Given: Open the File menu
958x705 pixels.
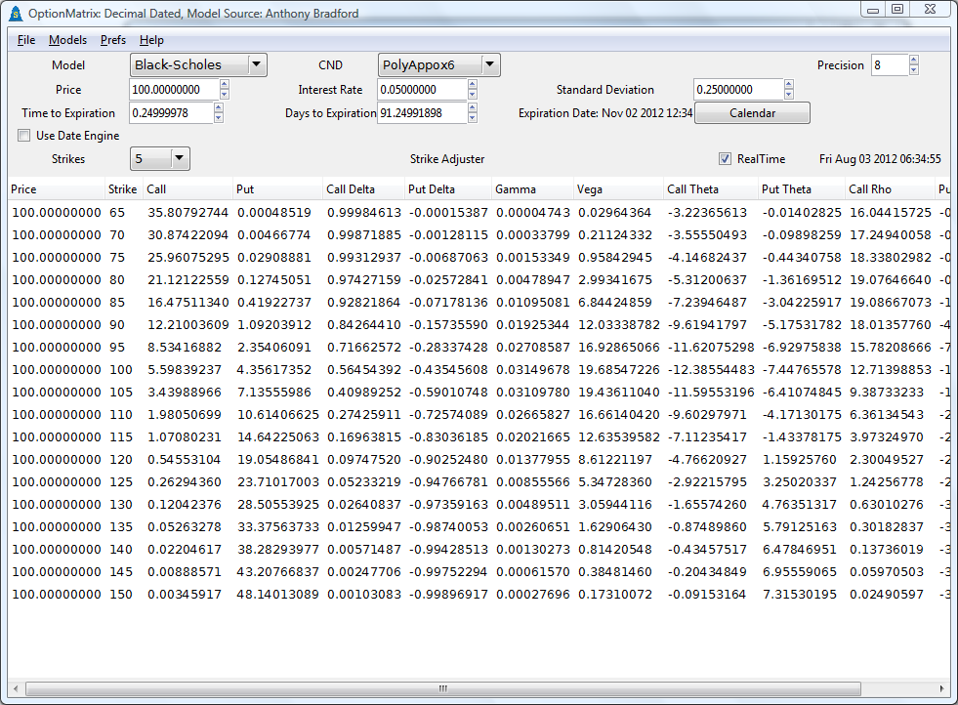Looking at the screenshot, I should point(25,40).
